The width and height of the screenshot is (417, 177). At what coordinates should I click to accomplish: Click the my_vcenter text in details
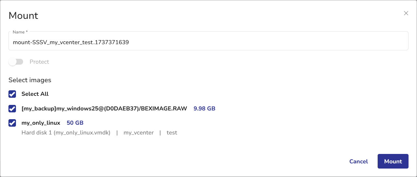(139, 133)
